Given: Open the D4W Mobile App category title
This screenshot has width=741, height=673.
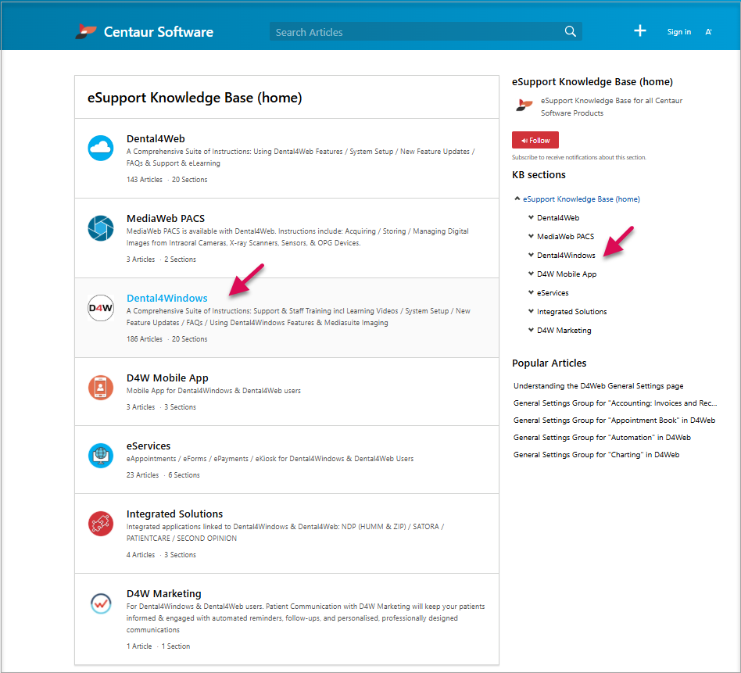Looking at the screenshot, I should [167, 378].
